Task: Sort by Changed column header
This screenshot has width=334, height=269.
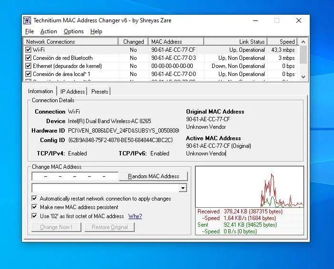Action: point(133,41)
